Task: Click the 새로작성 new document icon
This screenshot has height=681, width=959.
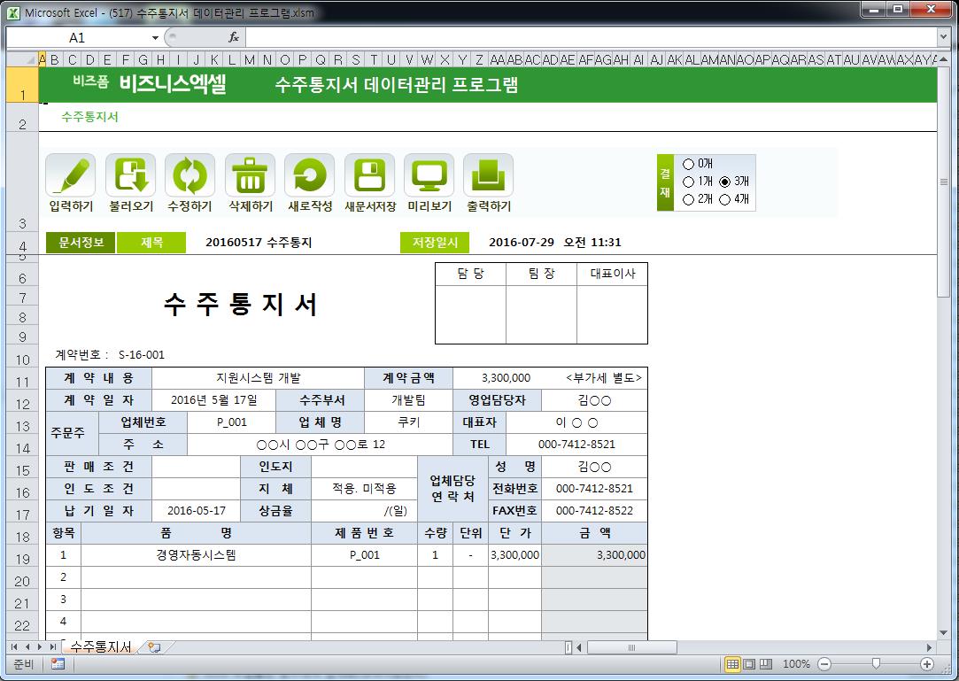Action: (309, 175)
